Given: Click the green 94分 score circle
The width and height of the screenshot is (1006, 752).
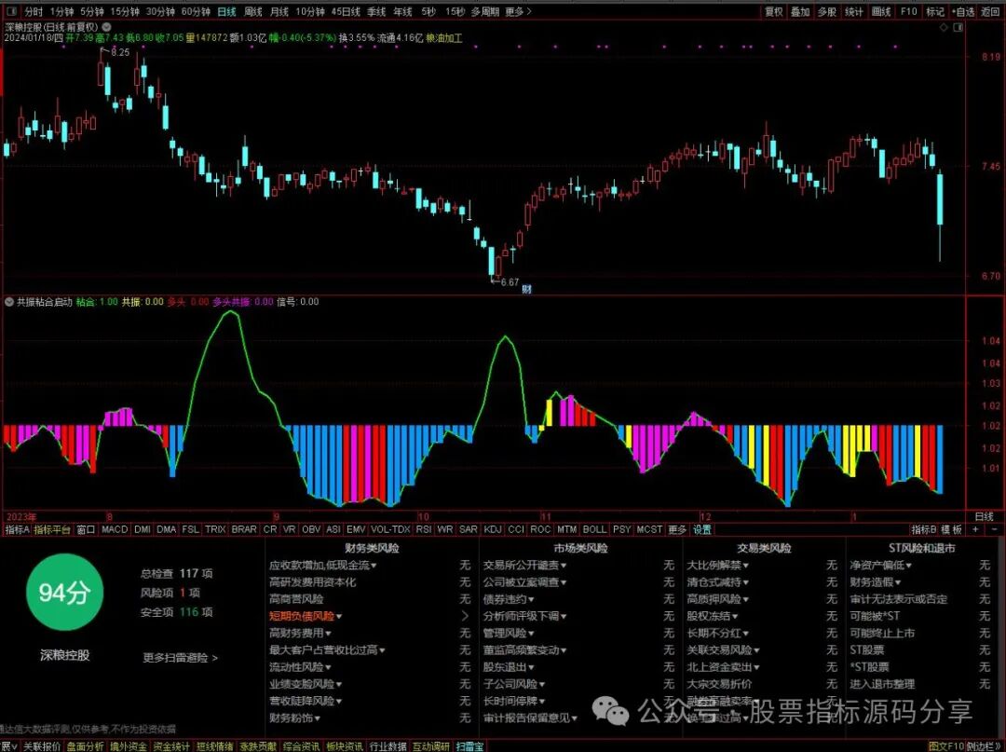Looking at the screenshot, I should coord(64,594).
